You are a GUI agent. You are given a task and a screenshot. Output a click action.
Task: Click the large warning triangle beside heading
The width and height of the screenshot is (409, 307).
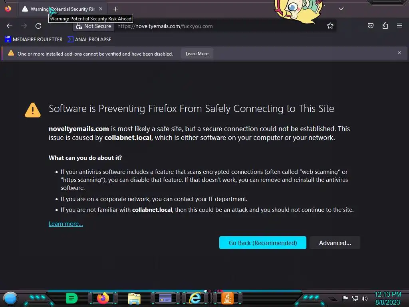click(33, 110)
